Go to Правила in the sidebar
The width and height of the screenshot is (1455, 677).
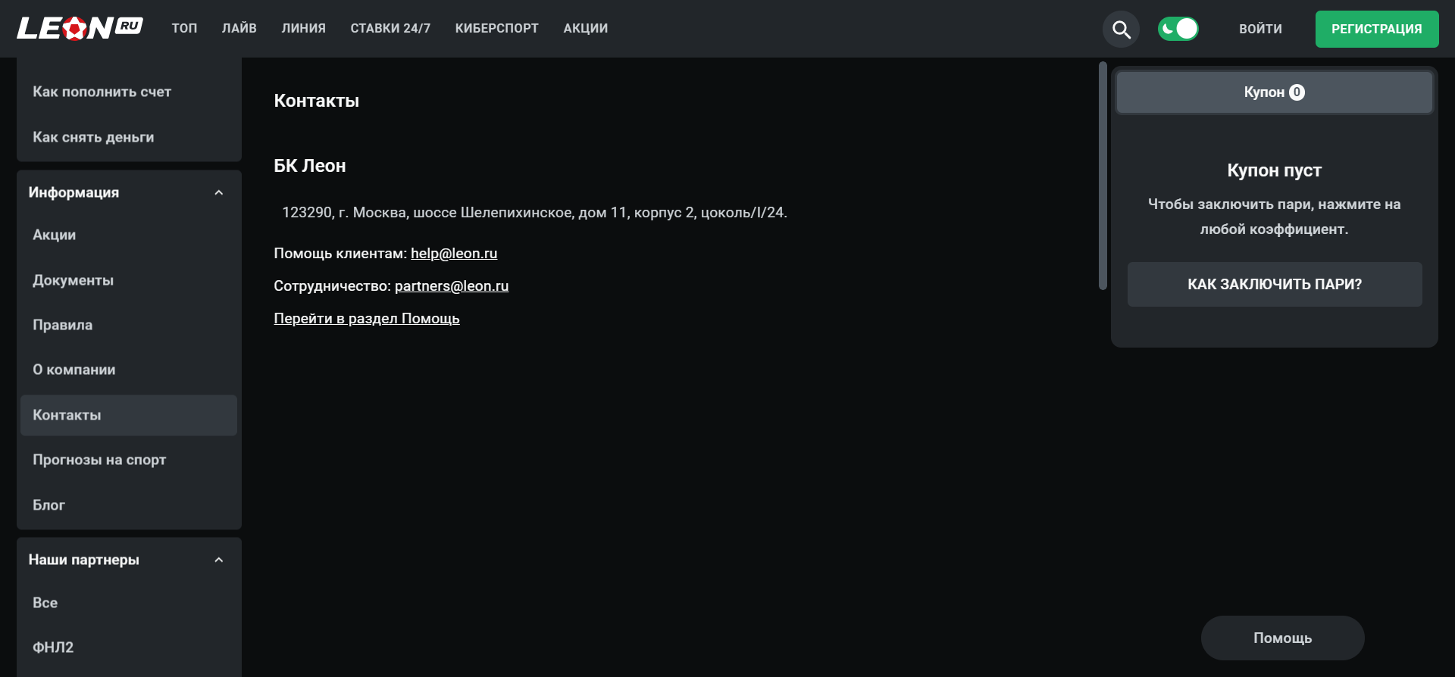pyautogui.click(x=129, y=326)
